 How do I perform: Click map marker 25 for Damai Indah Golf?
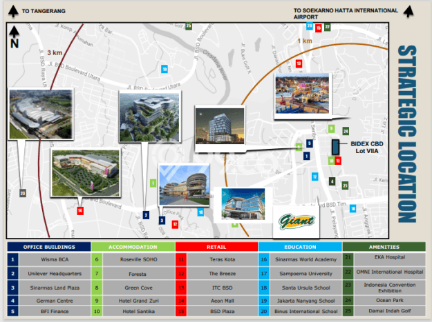point(189,26)
